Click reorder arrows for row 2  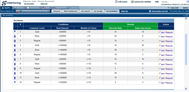[15, 36]
